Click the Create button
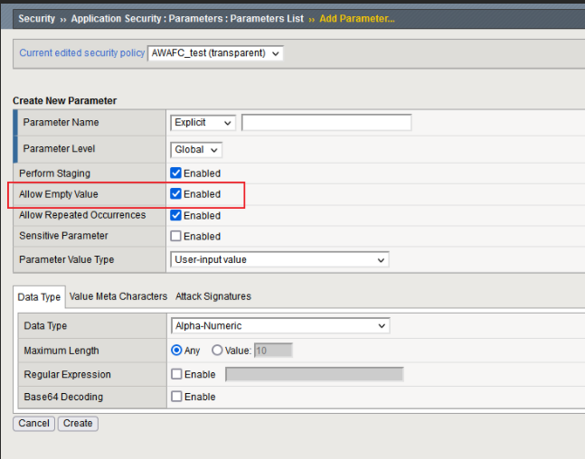Viewport: 585px width, 459px height. tap(78, 423)
